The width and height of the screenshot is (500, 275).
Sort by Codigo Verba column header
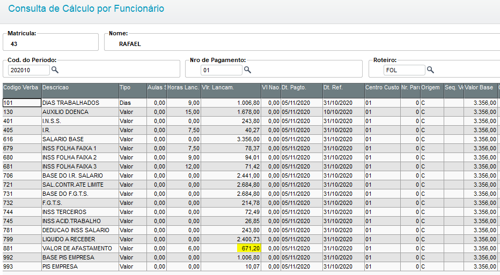(22, 90)
